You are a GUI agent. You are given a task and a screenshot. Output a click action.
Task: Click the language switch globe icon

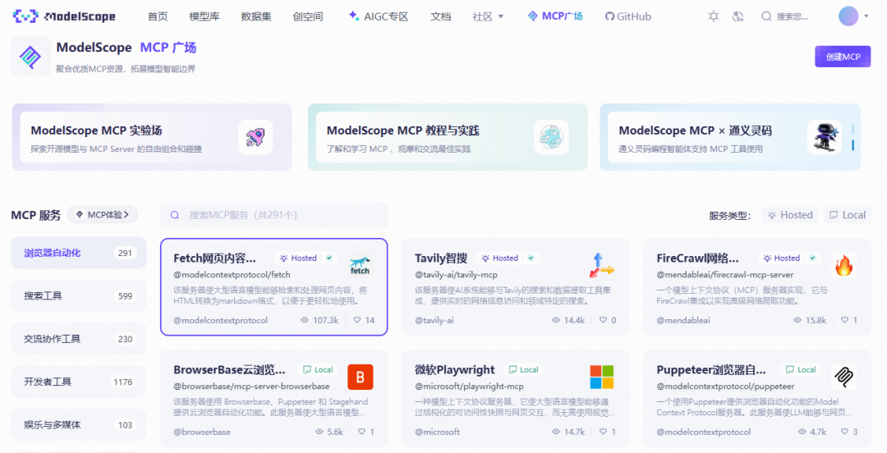tap(738, 16)
